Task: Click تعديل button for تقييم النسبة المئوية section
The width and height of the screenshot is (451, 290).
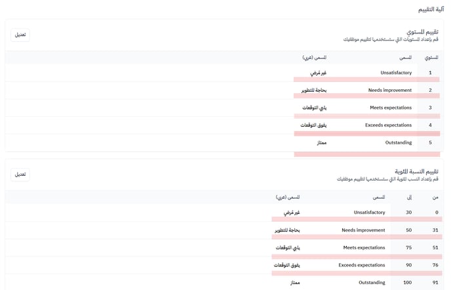Action: (x=20, y=175)
